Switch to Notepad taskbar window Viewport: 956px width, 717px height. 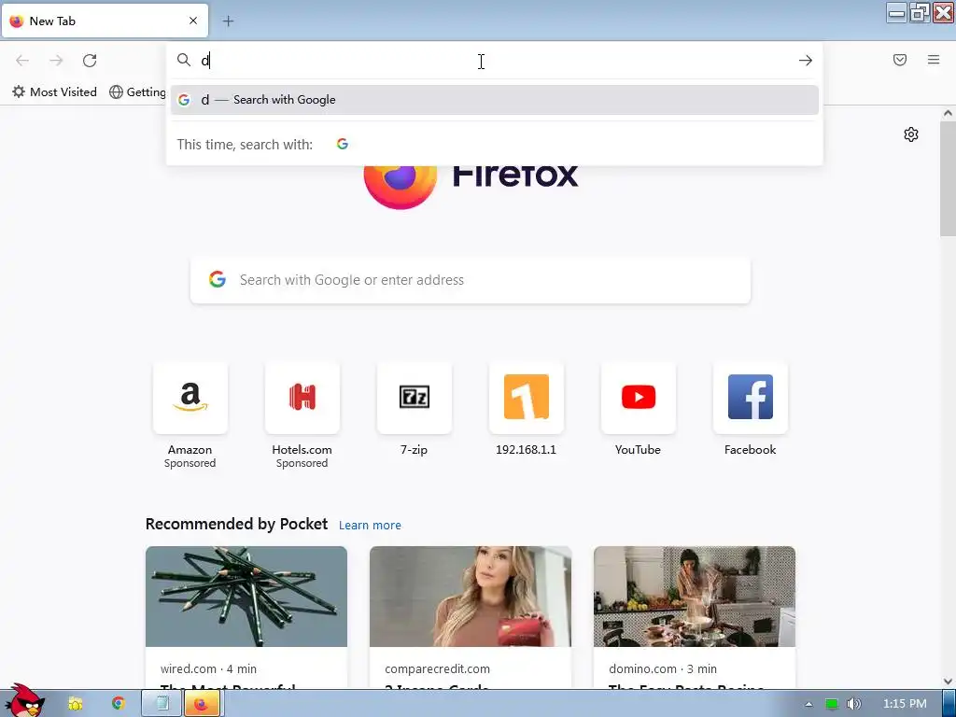162,704
